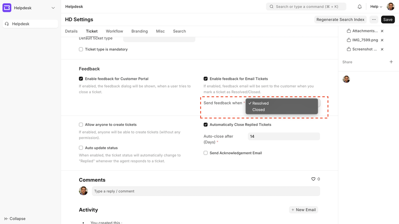
Task: Toggle Ticket type is mandatory checkbox
Action: click(x=81, y=49)
